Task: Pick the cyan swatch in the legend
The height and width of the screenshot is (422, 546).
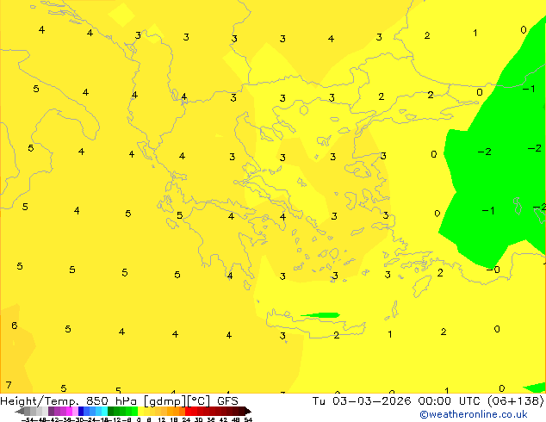Action: point(104,411)
